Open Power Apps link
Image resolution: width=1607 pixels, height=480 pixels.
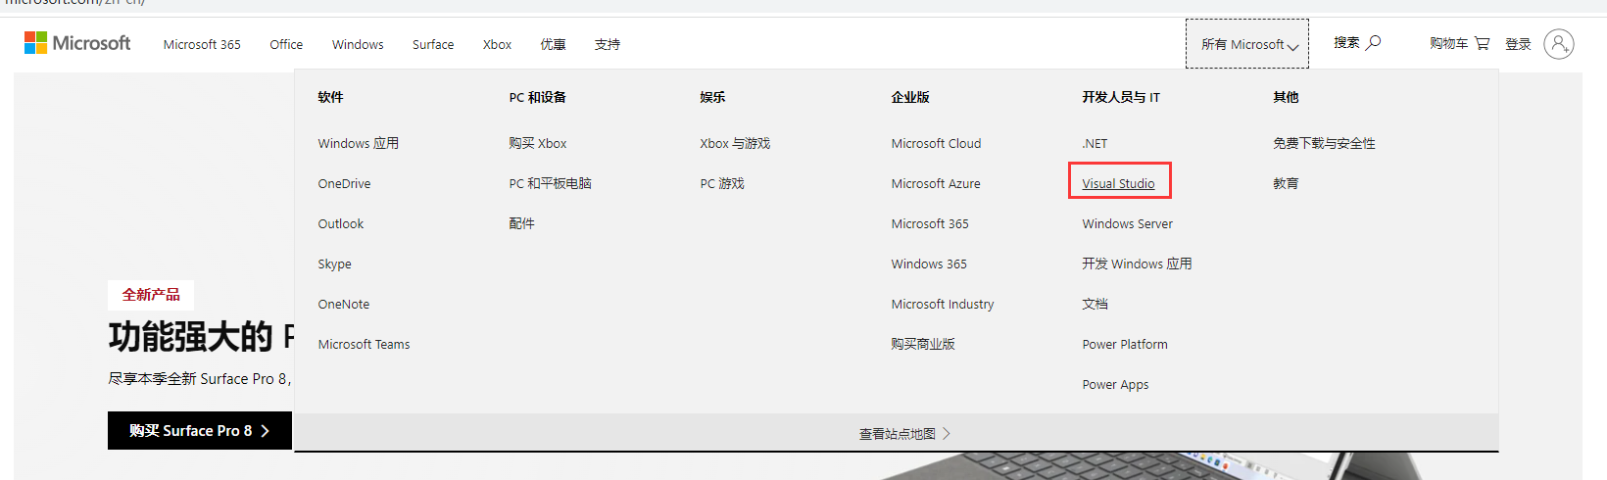pyautogui.click(x=1115, y=384)
